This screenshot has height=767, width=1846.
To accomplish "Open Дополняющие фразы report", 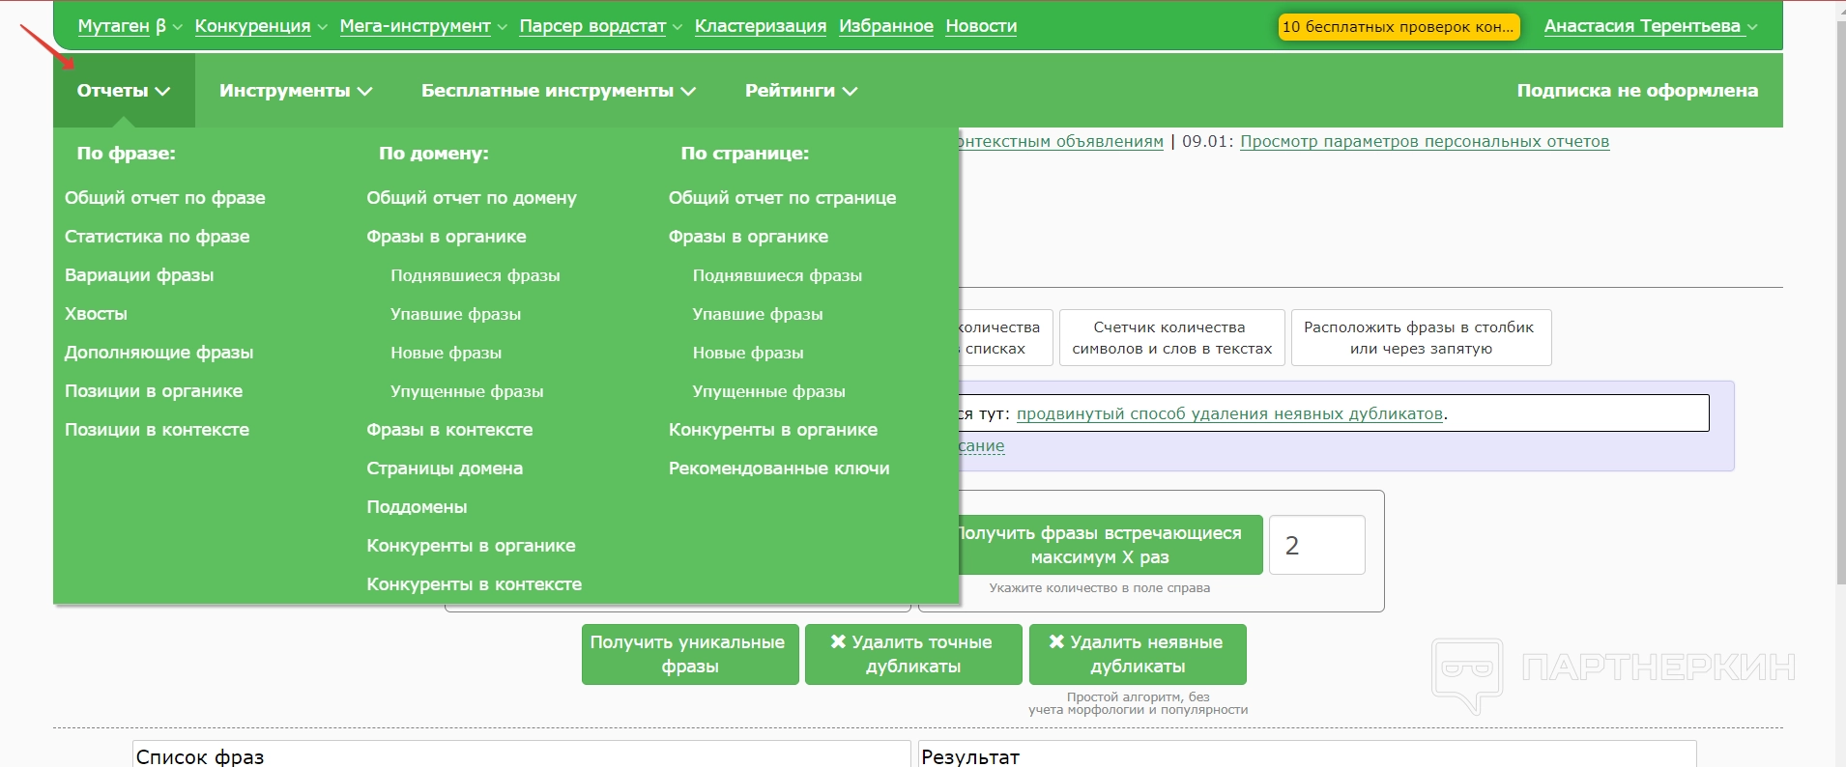I will (x=159, y=353).
